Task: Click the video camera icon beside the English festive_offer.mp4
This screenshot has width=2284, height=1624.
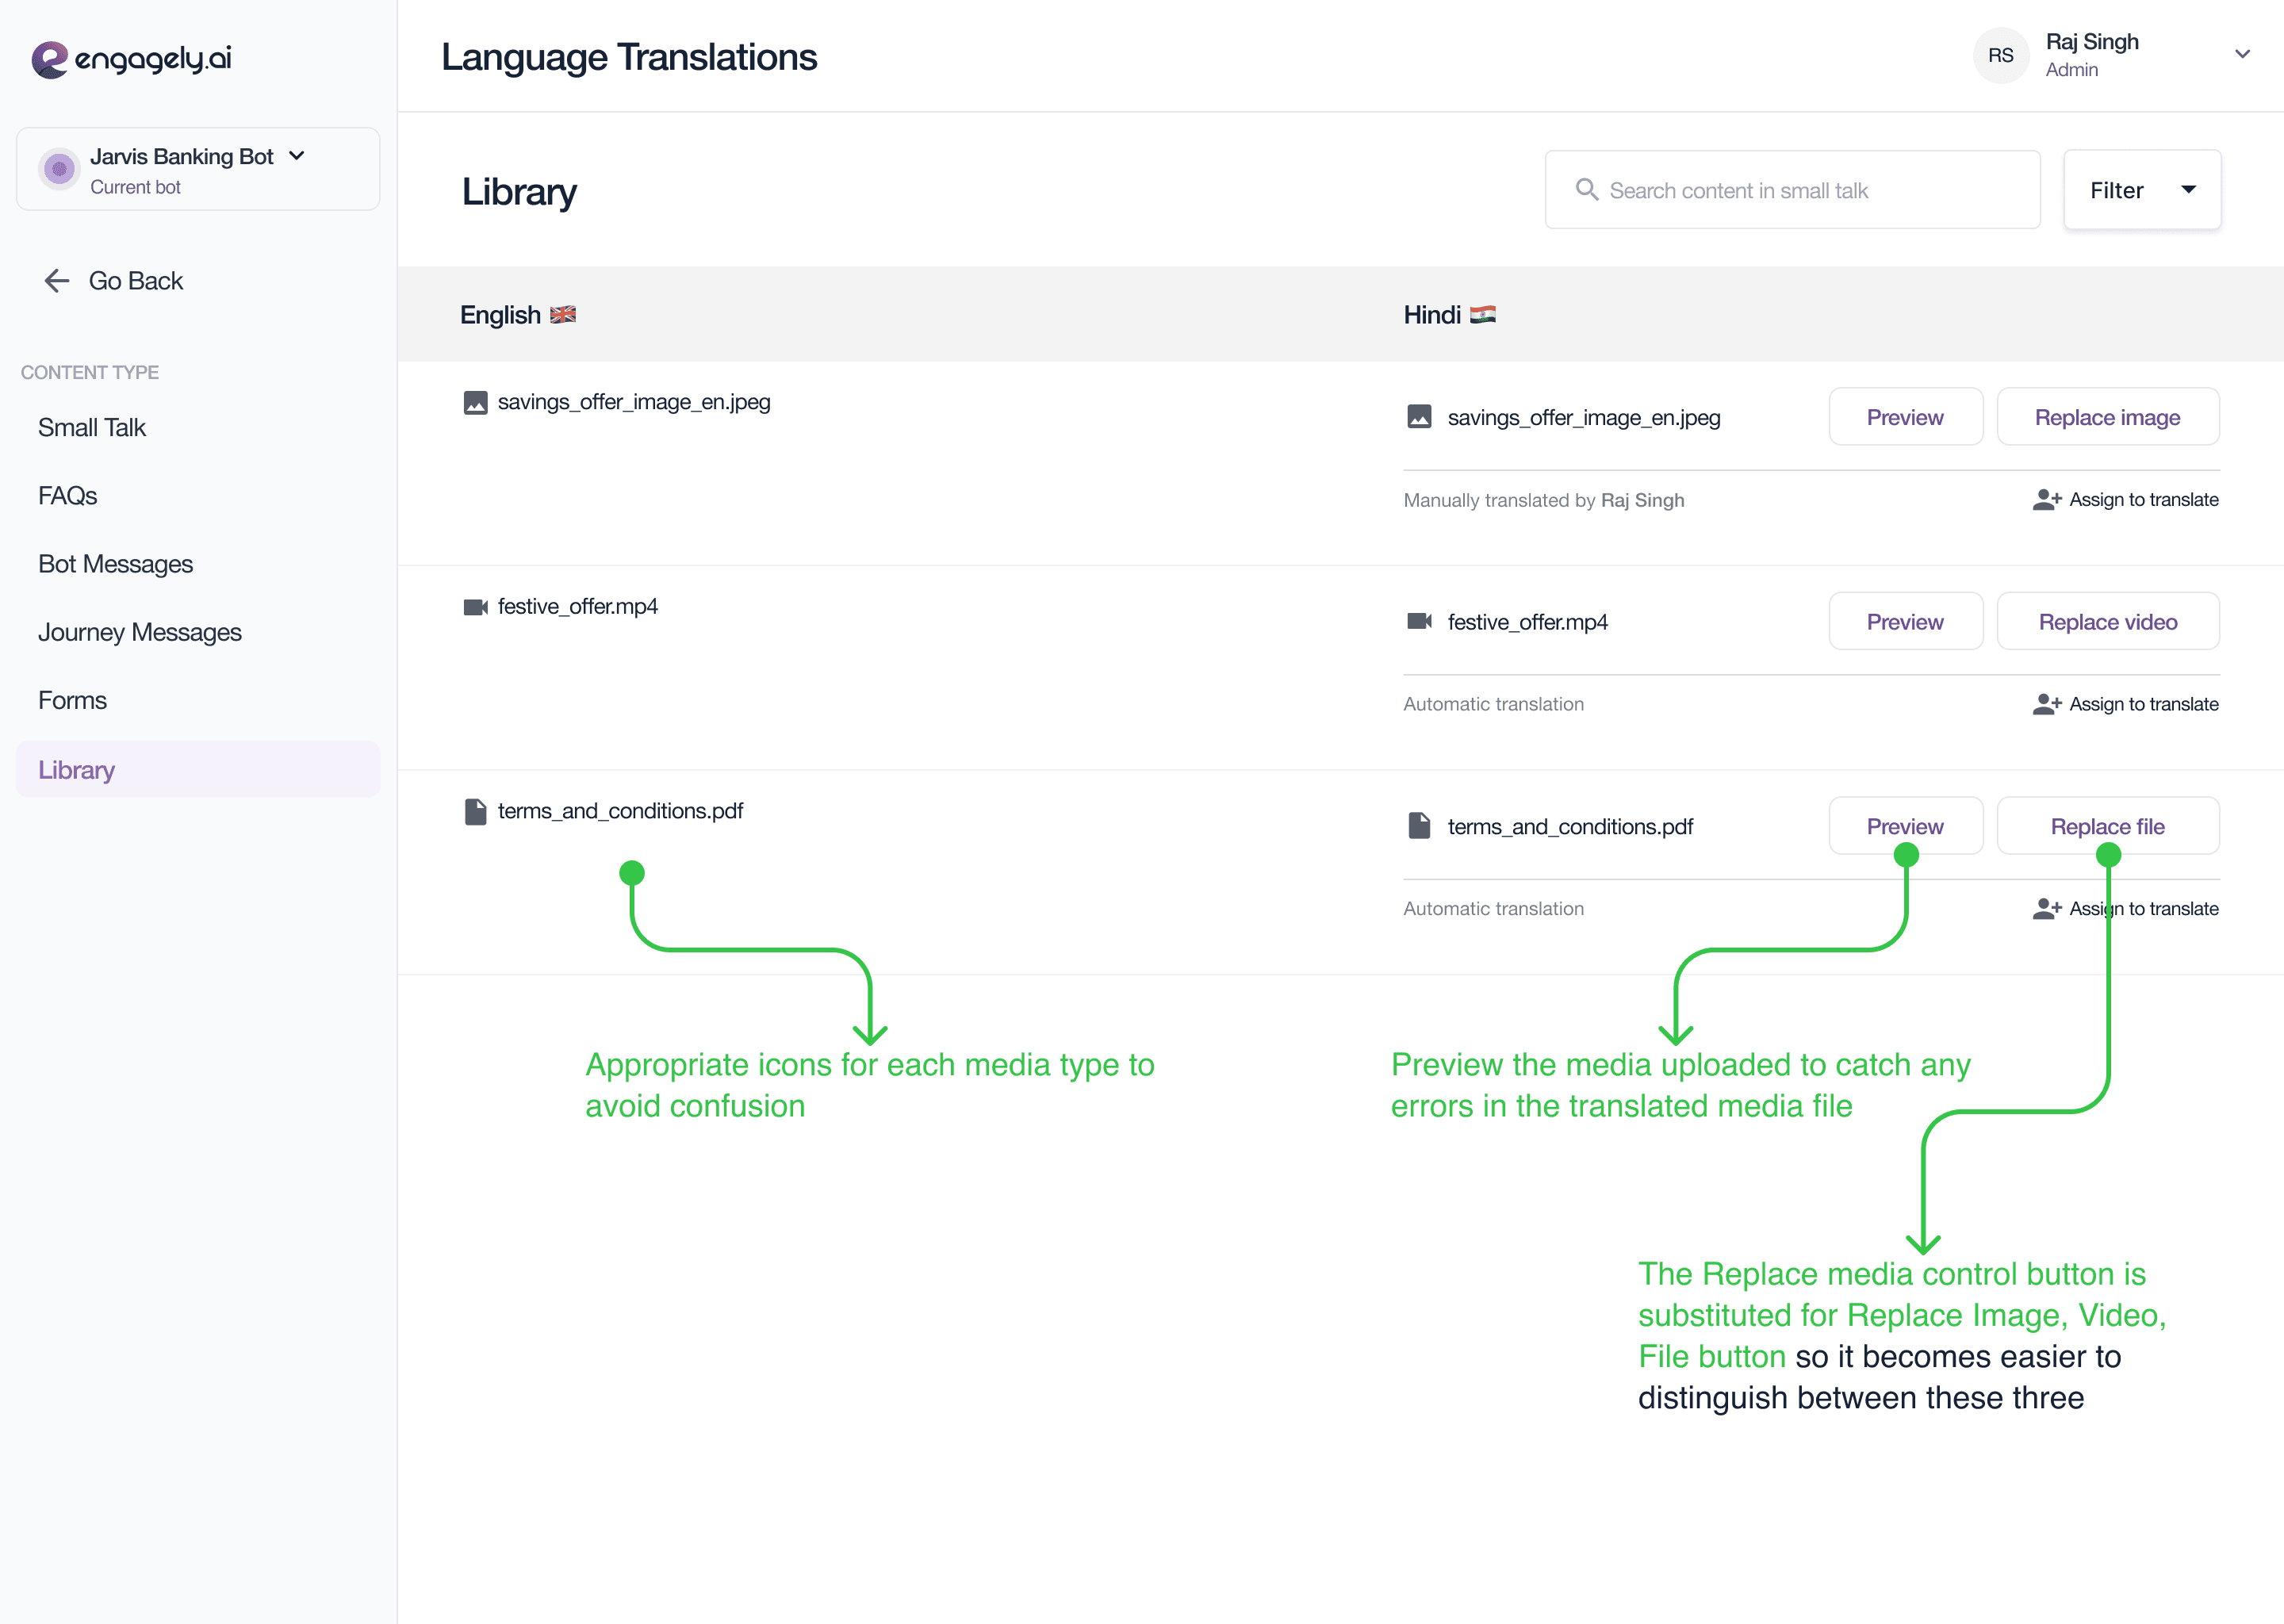Action: click(475, 607)
